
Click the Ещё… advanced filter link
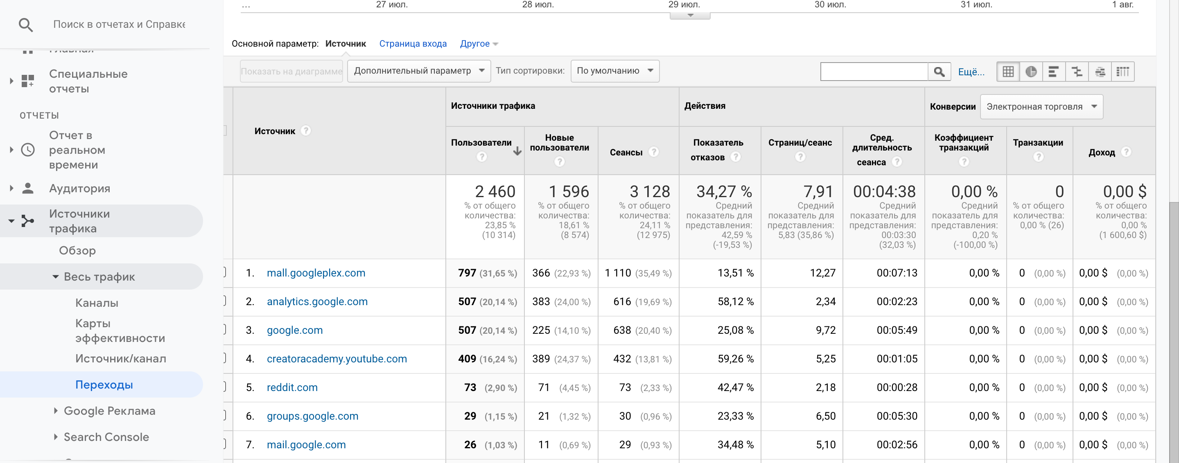pos(971,72)
